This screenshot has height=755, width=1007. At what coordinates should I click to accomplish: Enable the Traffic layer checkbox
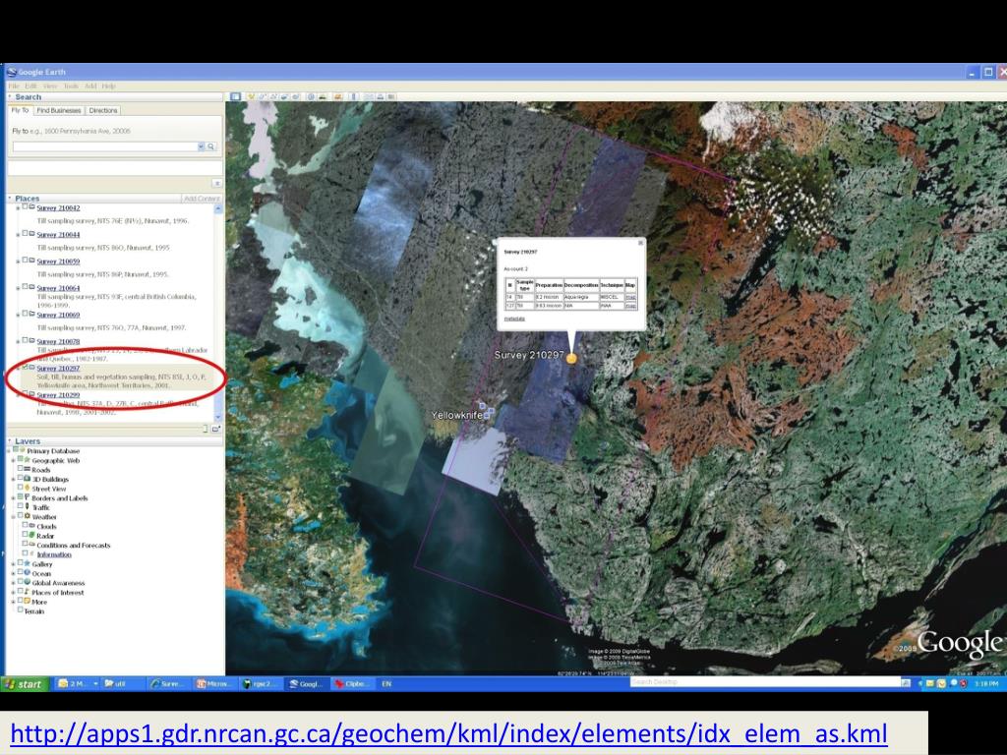20,507
